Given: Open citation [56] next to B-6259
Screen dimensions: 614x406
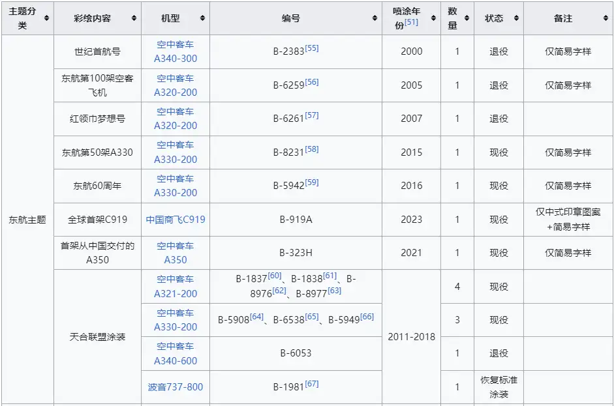Looking at the screenshot, I should point(312,81).
